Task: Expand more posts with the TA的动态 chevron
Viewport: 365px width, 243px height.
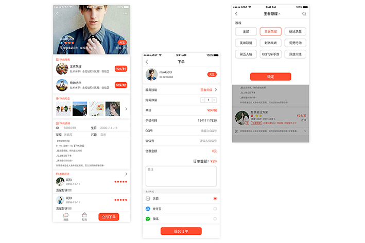Action: (x=126, y=109)
